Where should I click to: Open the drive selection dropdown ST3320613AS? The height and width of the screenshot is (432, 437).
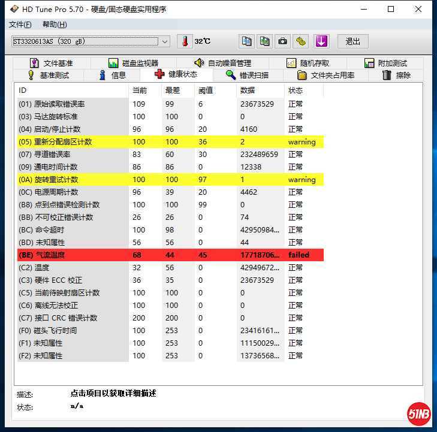pyautogui.click(x=91, y=41)
